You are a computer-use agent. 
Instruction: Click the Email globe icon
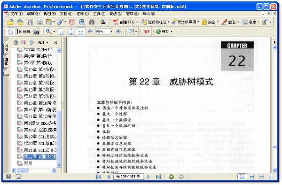click(82, 22)
